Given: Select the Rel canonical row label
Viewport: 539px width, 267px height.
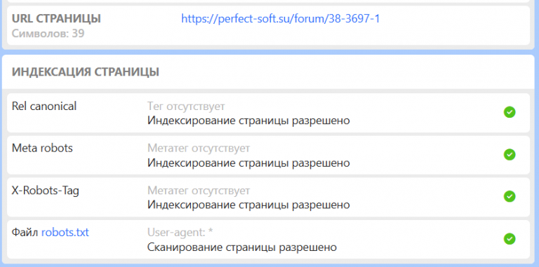Looking at the screenshot, I should pyautogui.click(x=44, y=106).
